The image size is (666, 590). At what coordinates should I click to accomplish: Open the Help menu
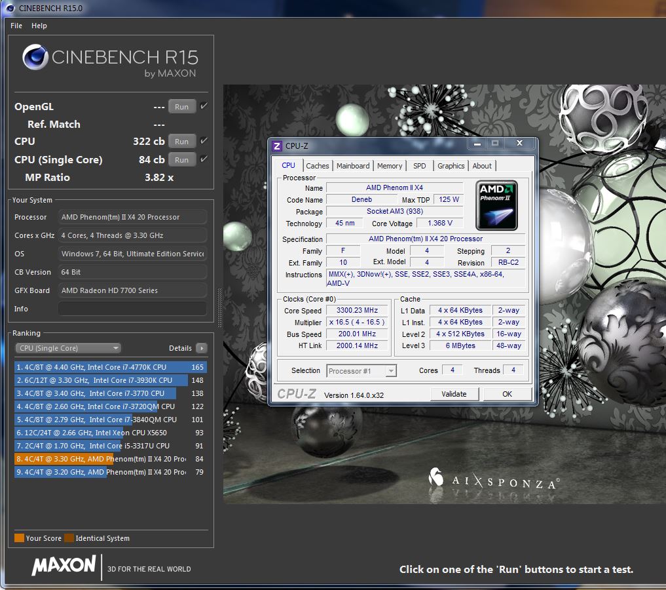click(39, 26)
